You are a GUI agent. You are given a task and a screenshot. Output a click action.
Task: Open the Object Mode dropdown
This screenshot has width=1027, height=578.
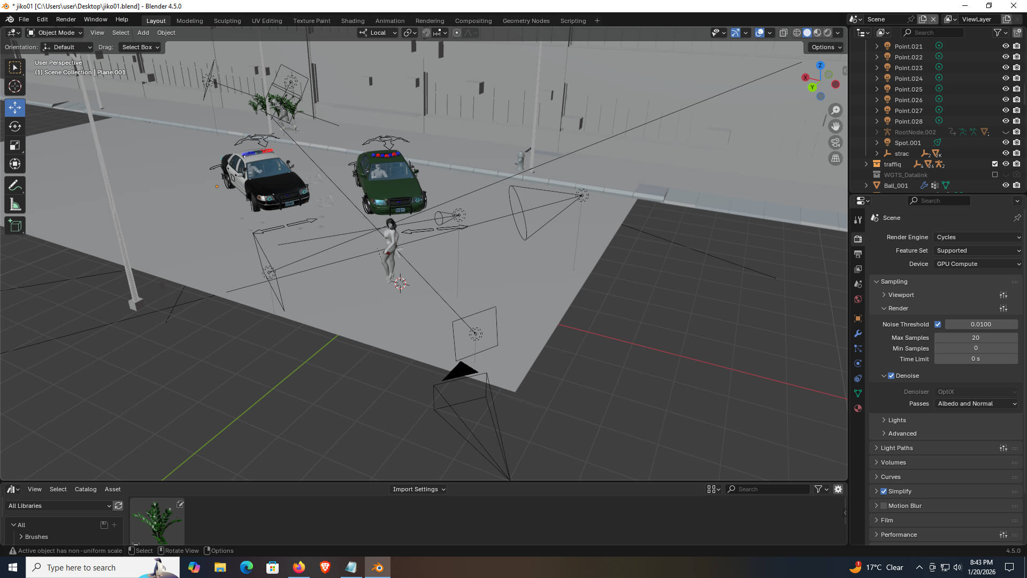tap(55, 33)
